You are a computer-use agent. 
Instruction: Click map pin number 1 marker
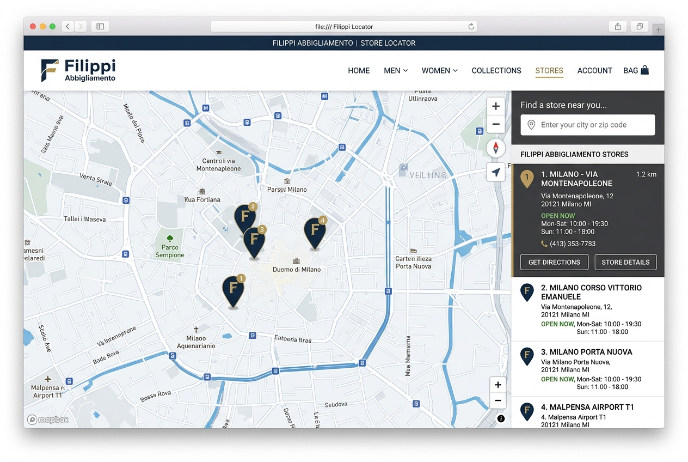(x=233, y=291)
